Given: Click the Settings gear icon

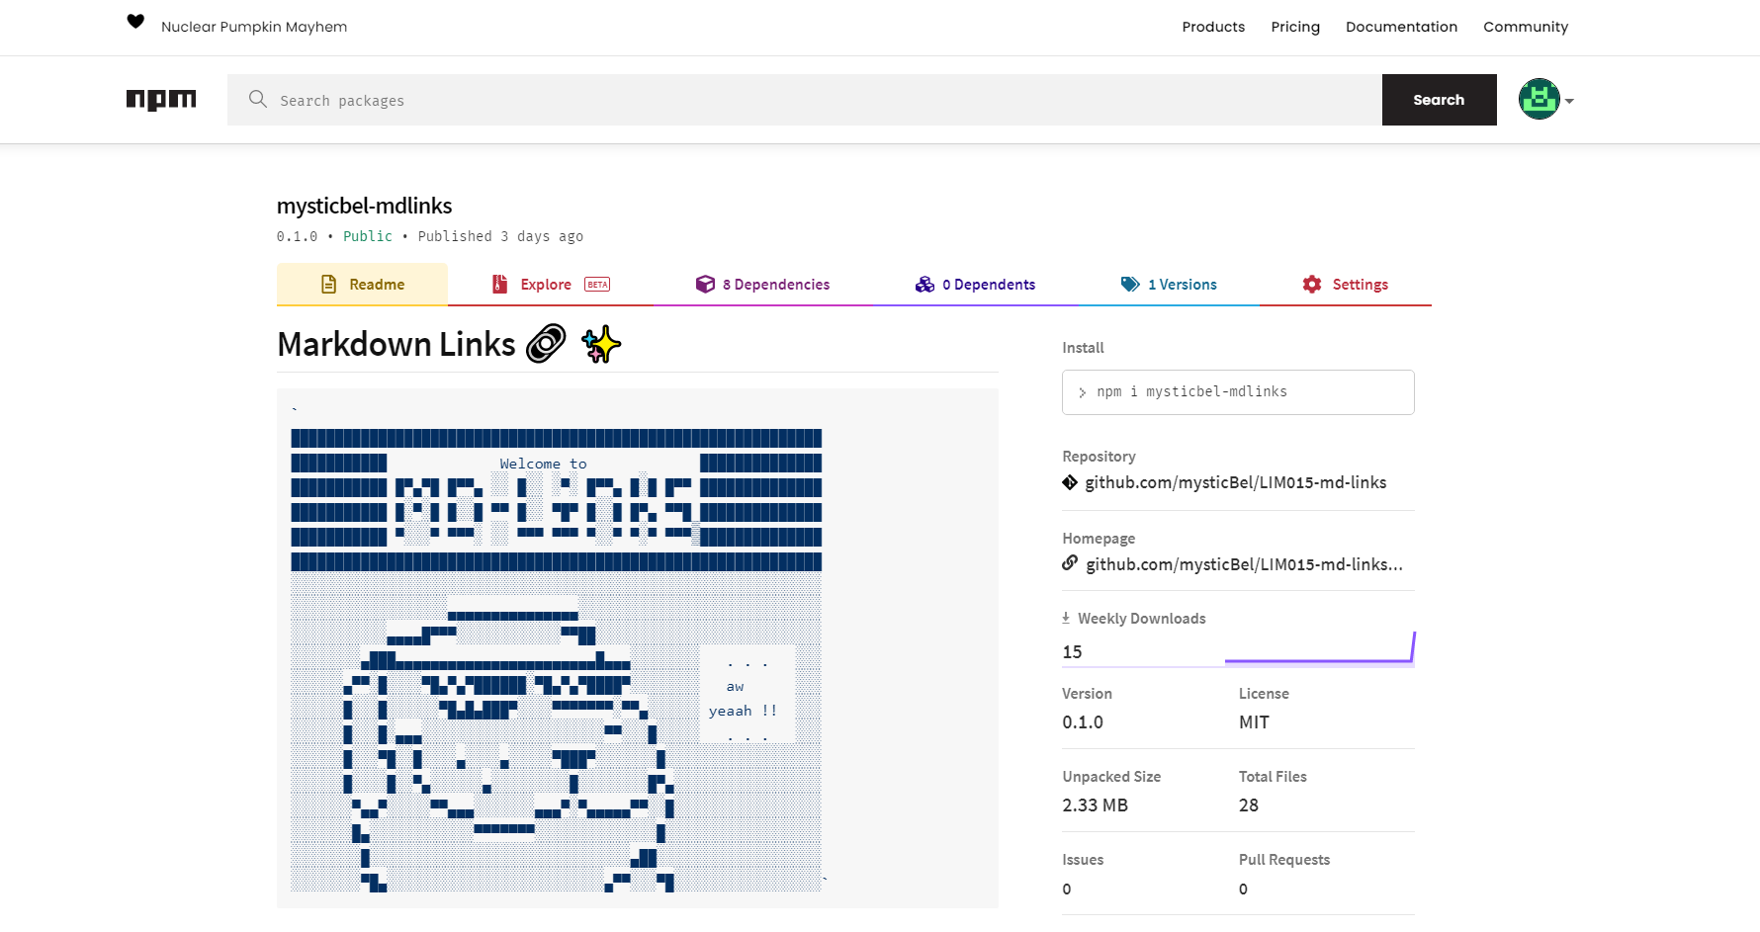Looking at the screenshot, I should [x=1312, y=285].
